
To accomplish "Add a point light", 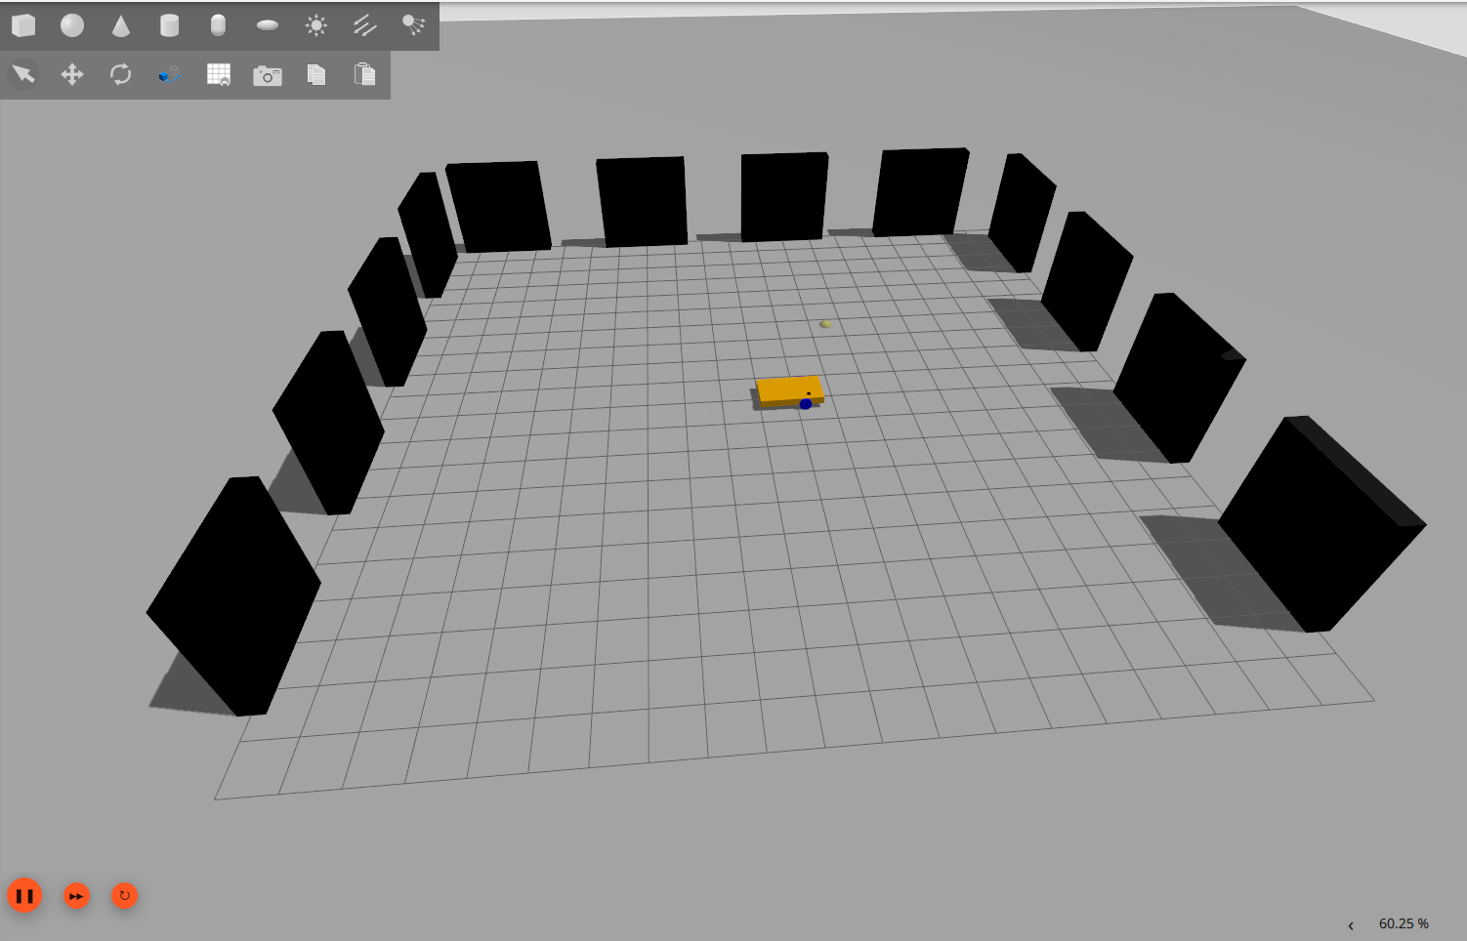I will click(x=316, y=25).
